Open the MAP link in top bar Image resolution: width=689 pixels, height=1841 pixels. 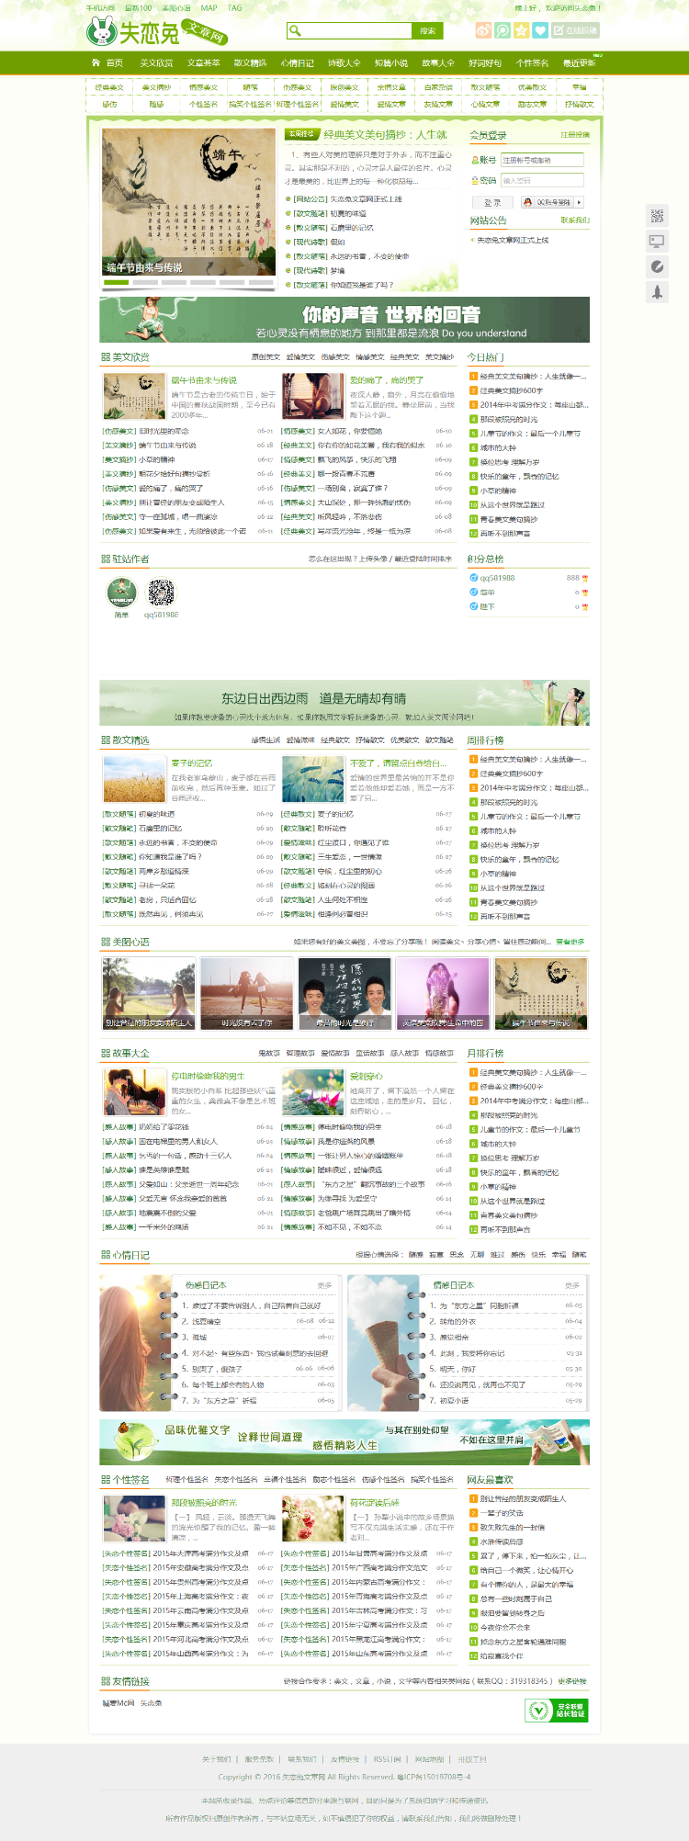(x=209, y=7)
